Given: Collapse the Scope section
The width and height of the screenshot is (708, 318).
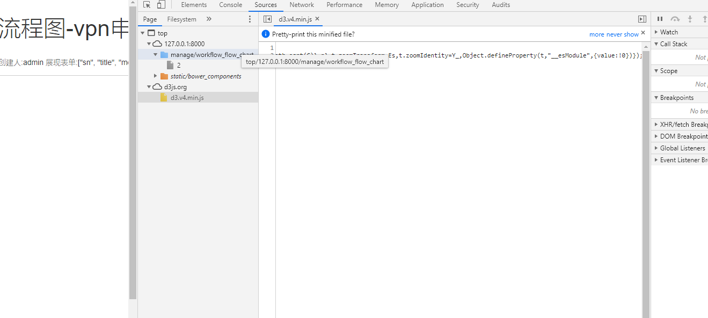Looking at the screenshot, I should (656, 71).
